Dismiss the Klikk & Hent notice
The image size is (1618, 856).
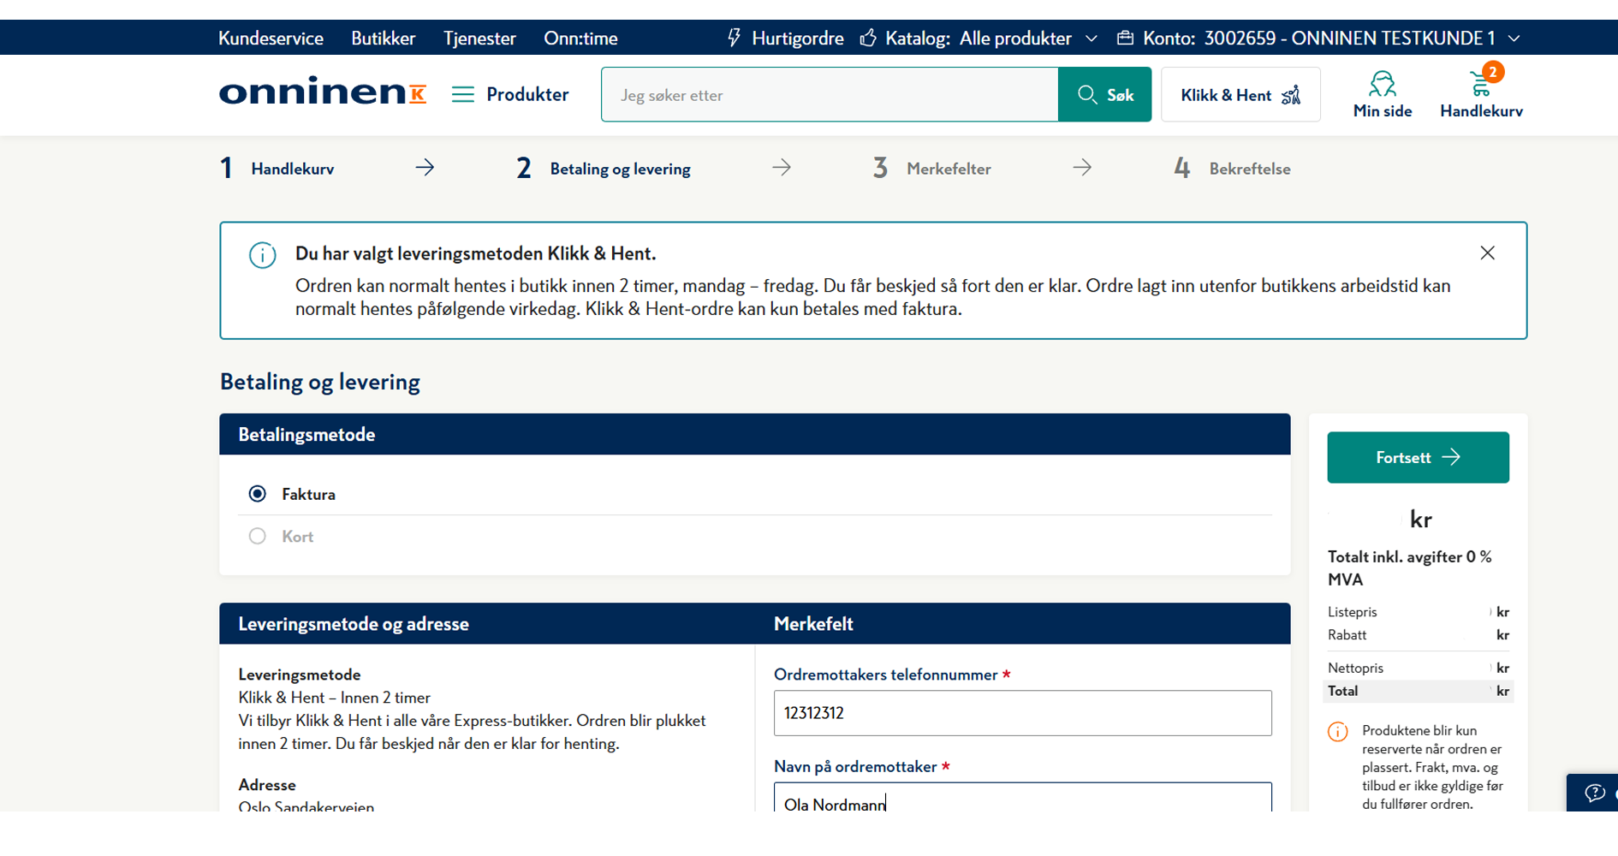tap(1488, 253)
